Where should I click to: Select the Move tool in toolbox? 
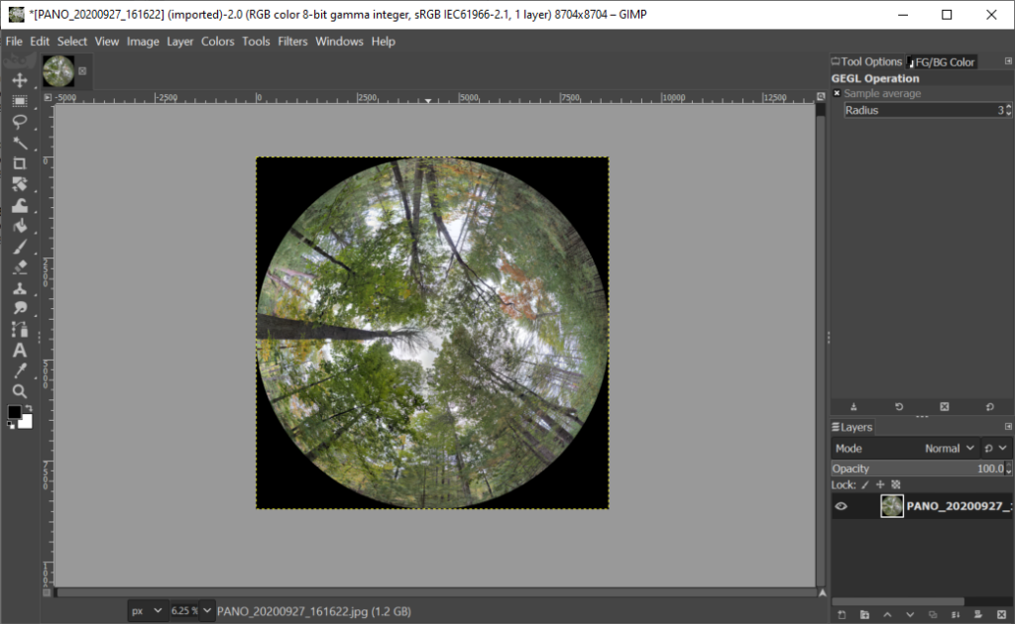[19, 80]
